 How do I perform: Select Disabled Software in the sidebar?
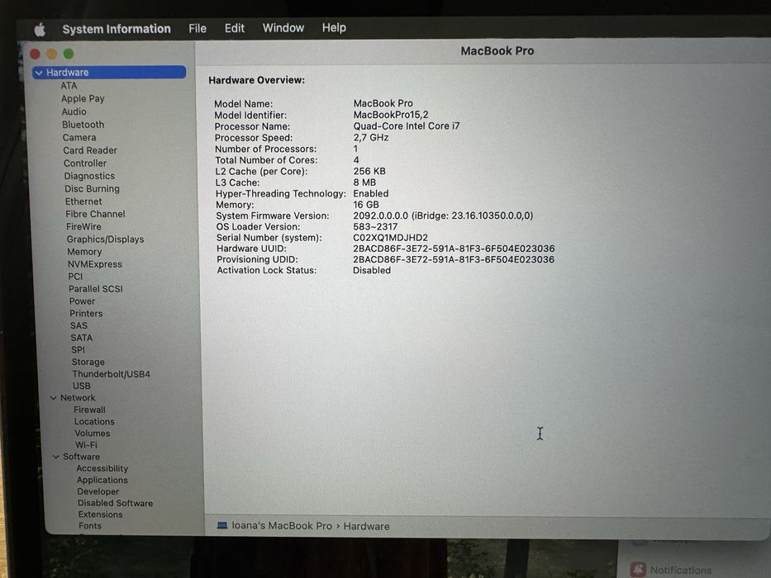click(115, 504)
